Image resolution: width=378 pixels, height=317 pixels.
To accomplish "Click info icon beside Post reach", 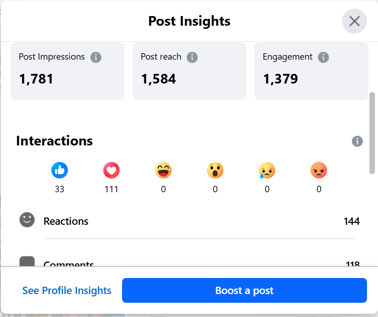I will tap(192, 57).
